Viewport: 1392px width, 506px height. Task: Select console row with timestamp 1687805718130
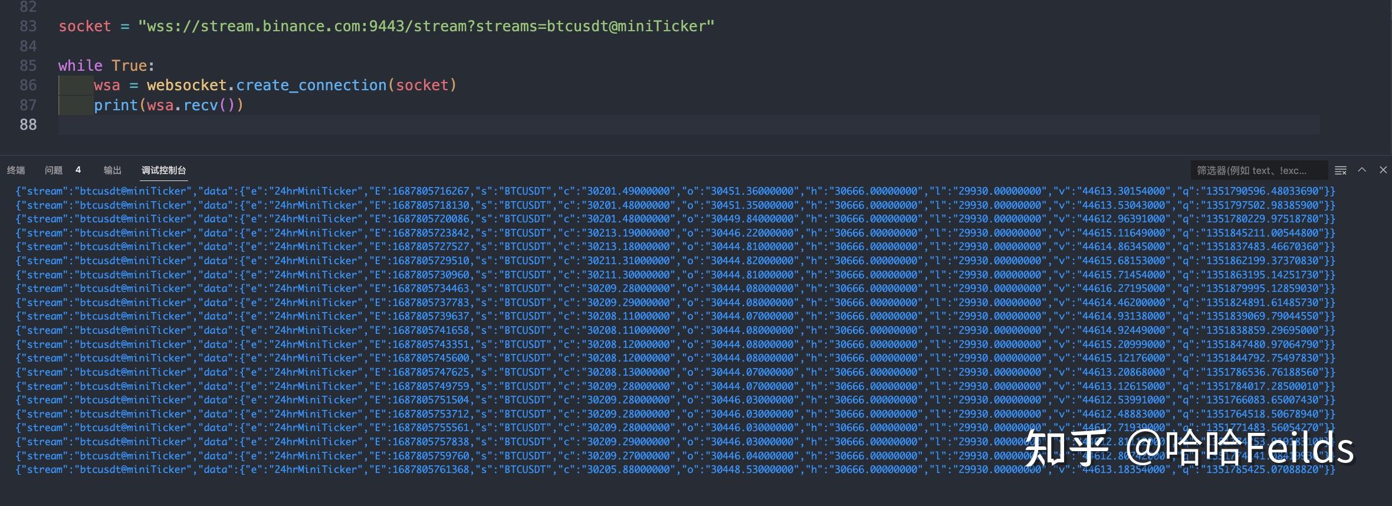[x=675, y=205]
